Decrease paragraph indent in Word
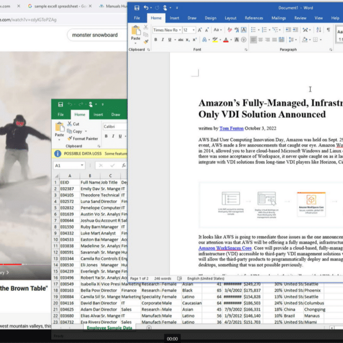This screenshot has width=343, height=343. pos(288,30)
